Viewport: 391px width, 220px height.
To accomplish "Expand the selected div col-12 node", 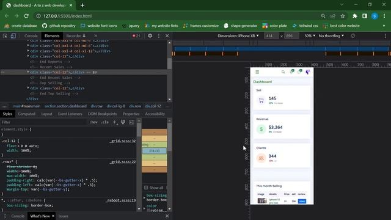I will (28, 72).
